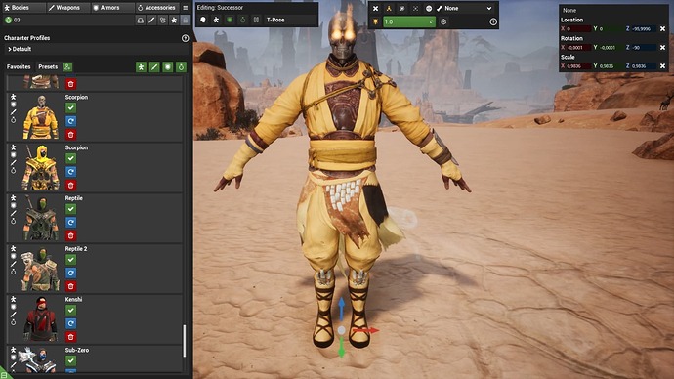The image size is (674, 379).
Task: Apply the Reptile preset
Action: tap(71, 209)
